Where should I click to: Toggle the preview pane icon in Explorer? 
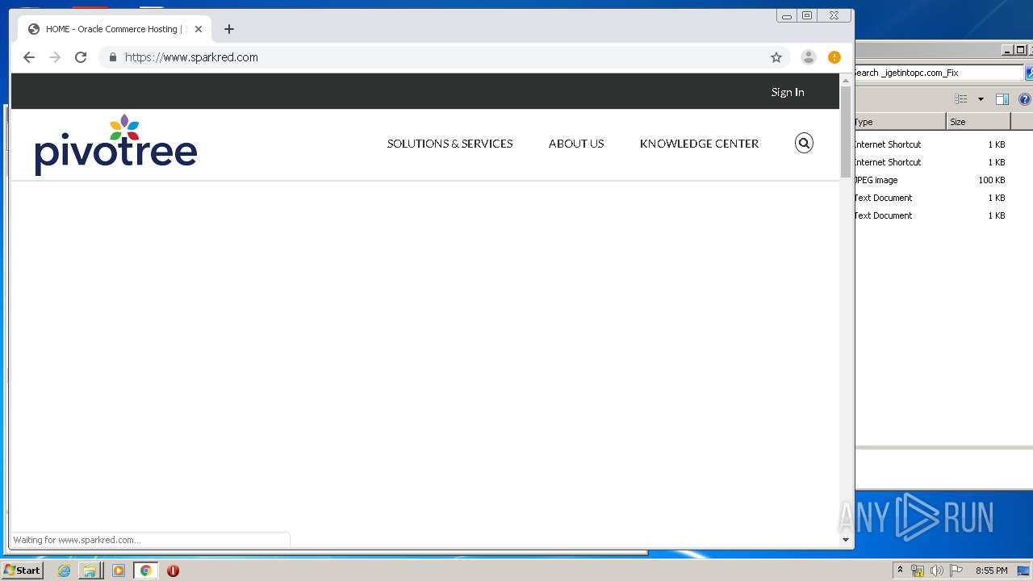(x=1002, y=99)
